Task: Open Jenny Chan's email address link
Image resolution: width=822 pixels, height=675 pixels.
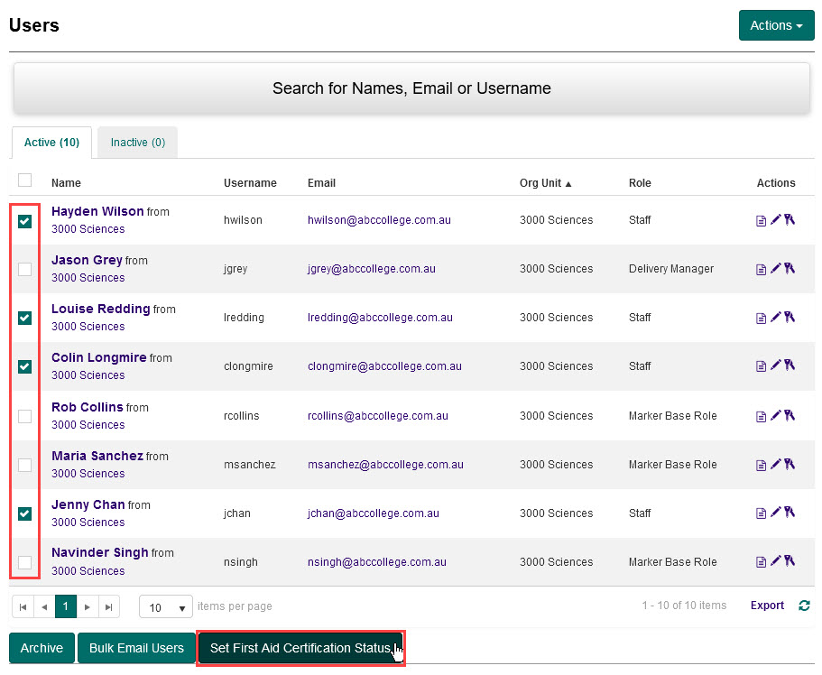Action: pos(374,513)
